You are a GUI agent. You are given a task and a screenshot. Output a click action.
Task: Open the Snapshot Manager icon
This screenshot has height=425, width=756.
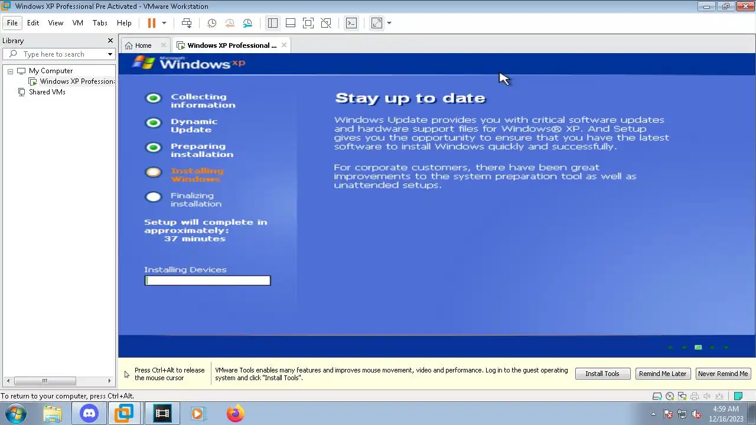[x=247, y=23]
